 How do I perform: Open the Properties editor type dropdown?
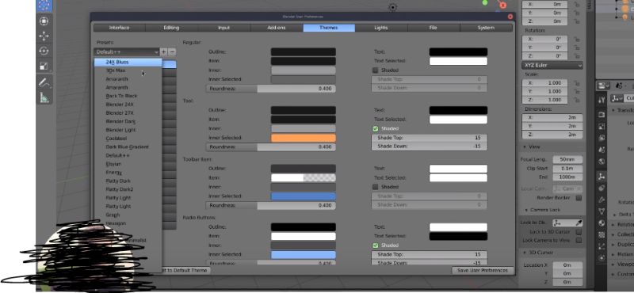pyautogui.click(x=604, y=86)
